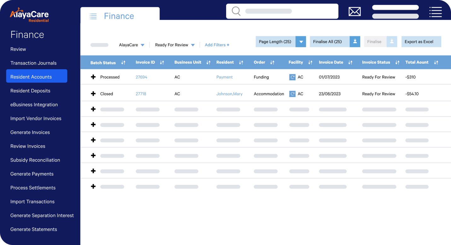
Task: Open Resident Deposits menu item
Action: click(x=30, y=91)
